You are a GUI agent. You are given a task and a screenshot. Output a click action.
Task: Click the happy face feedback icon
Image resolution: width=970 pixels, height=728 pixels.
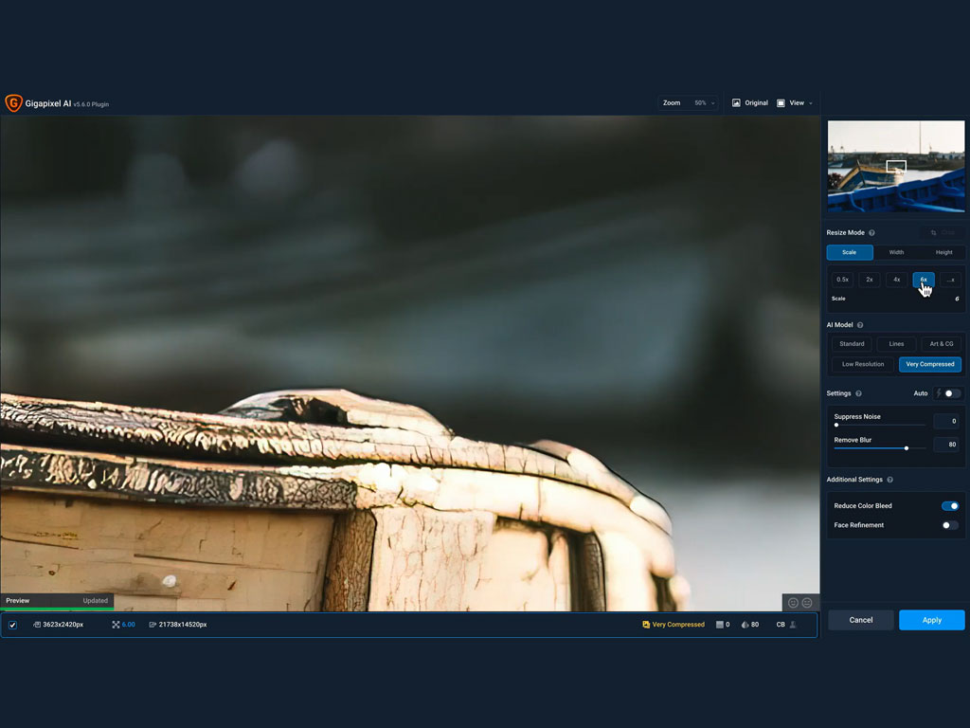(794, 603)
